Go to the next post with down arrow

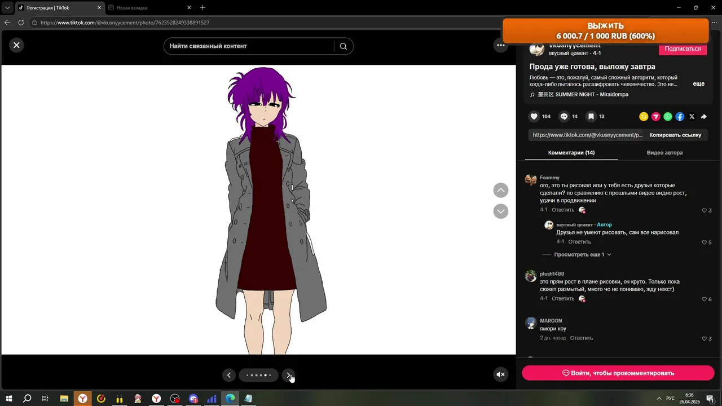tap(500, 211)
